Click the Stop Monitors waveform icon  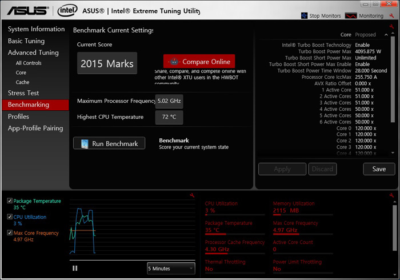[304, 15]
